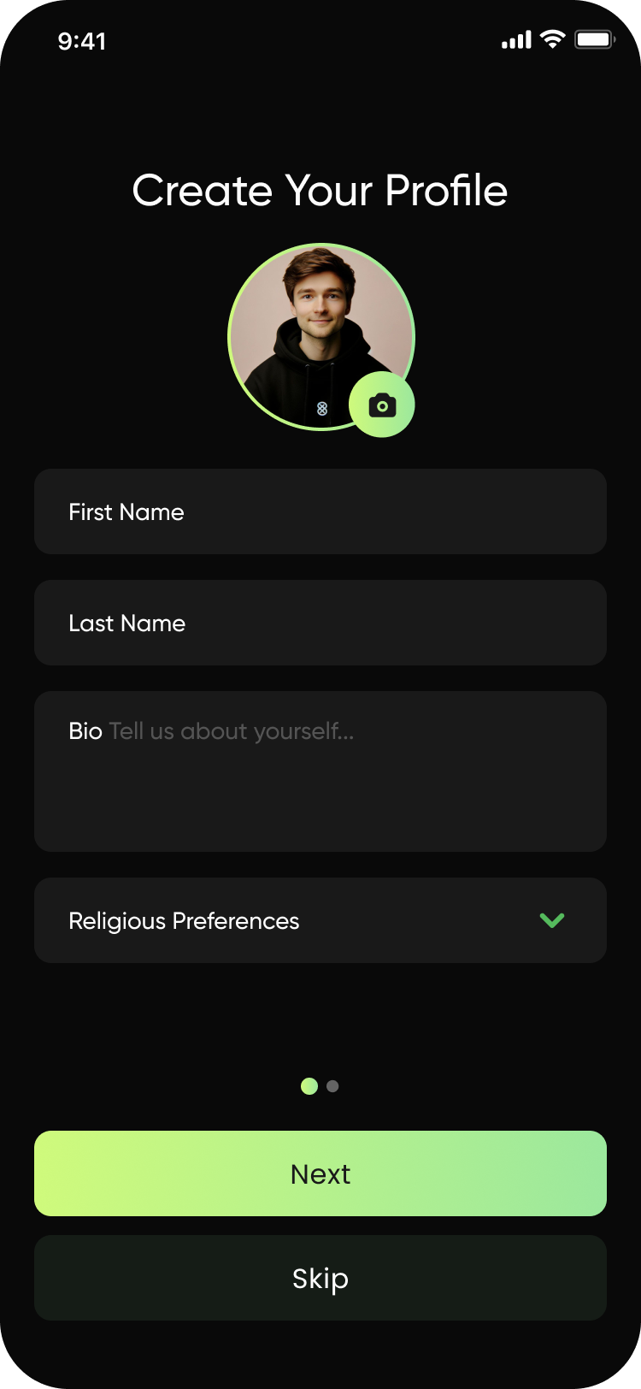Focus the Last Name input field
Viewport: 641px width, 1389px height.
(320, 623)
